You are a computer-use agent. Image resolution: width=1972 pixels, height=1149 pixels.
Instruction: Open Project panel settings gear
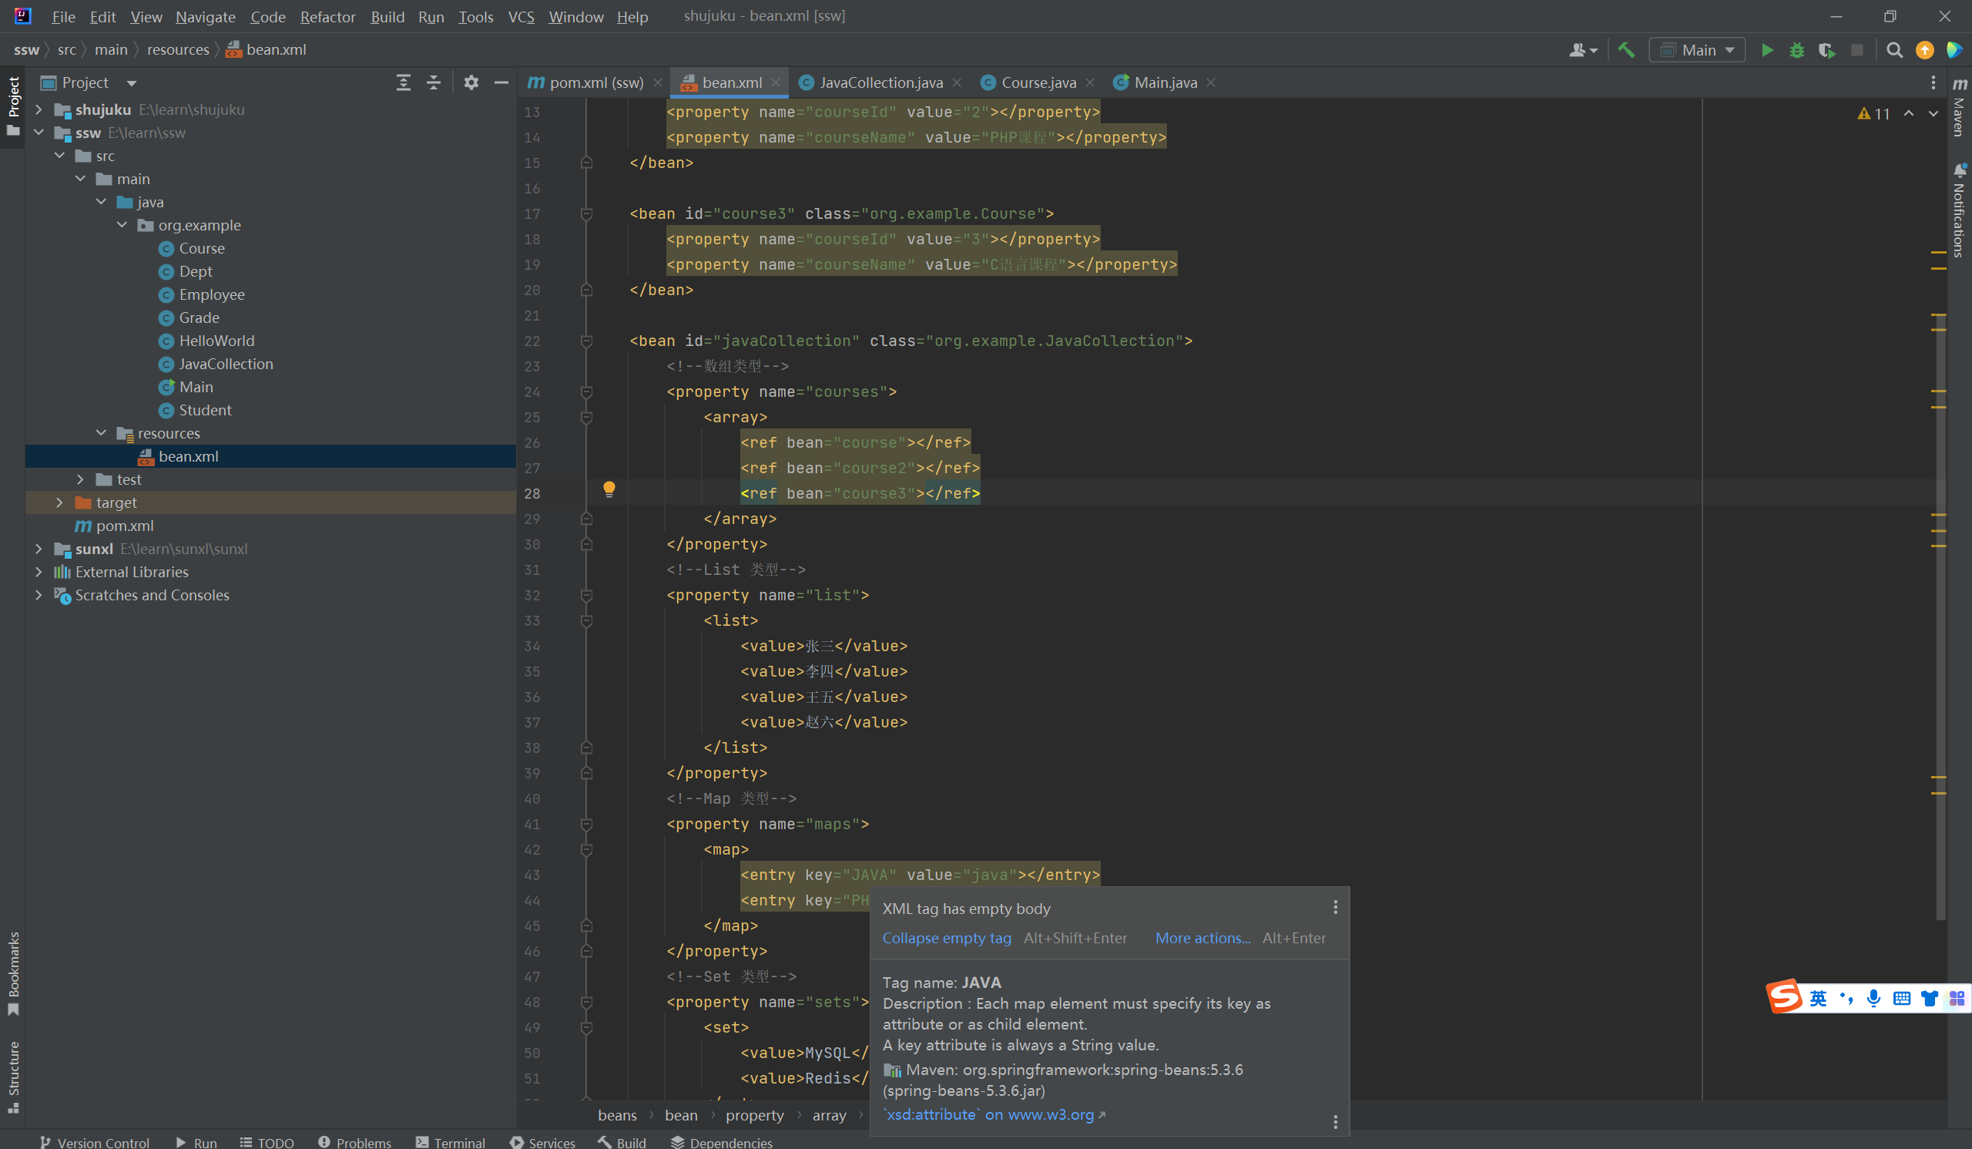pyautogui.click(x=471, y=82)
